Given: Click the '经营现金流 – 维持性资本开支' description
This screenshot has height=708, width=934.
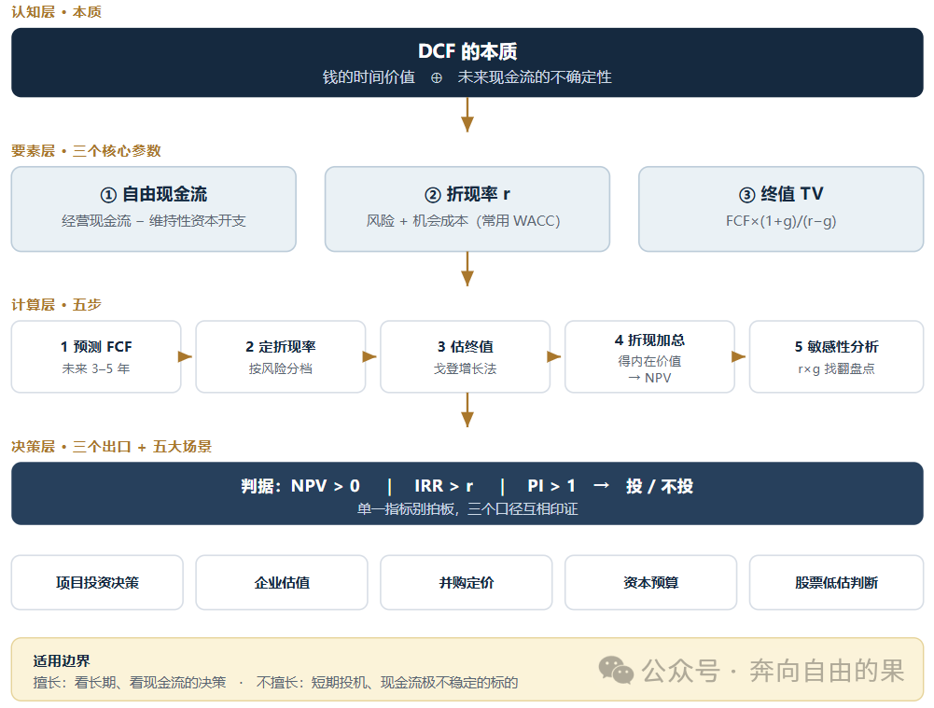Looking at the screenshot, I should point(154,221).
